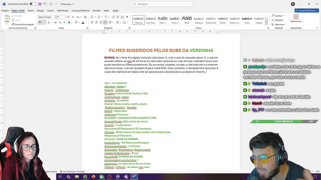The height and width of the screenshot is (180, 321).
Task: Open Selecionar dropdown
Action: pos(279,24)
